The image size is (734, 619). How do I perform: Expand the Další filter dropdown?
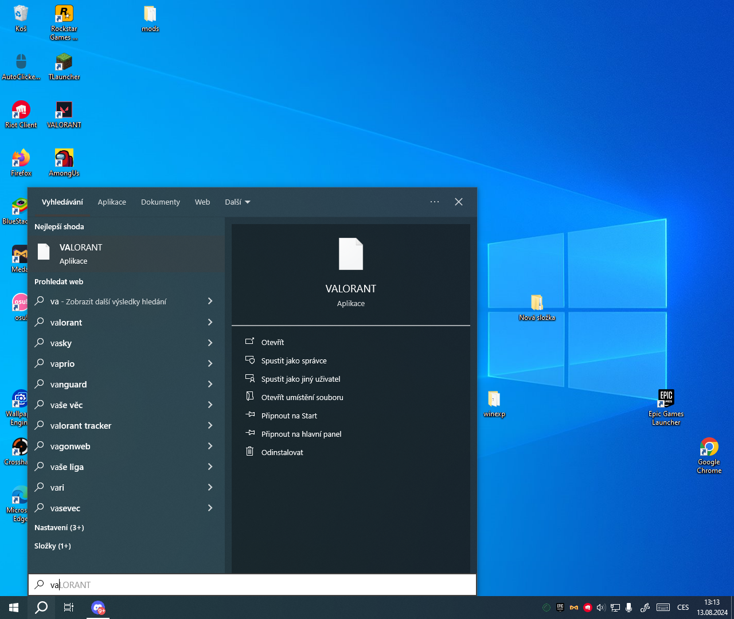(237, 202)
